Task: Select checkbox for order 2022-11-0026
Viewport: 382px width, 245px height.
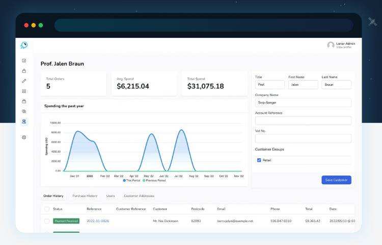Action: coord(47,221)
